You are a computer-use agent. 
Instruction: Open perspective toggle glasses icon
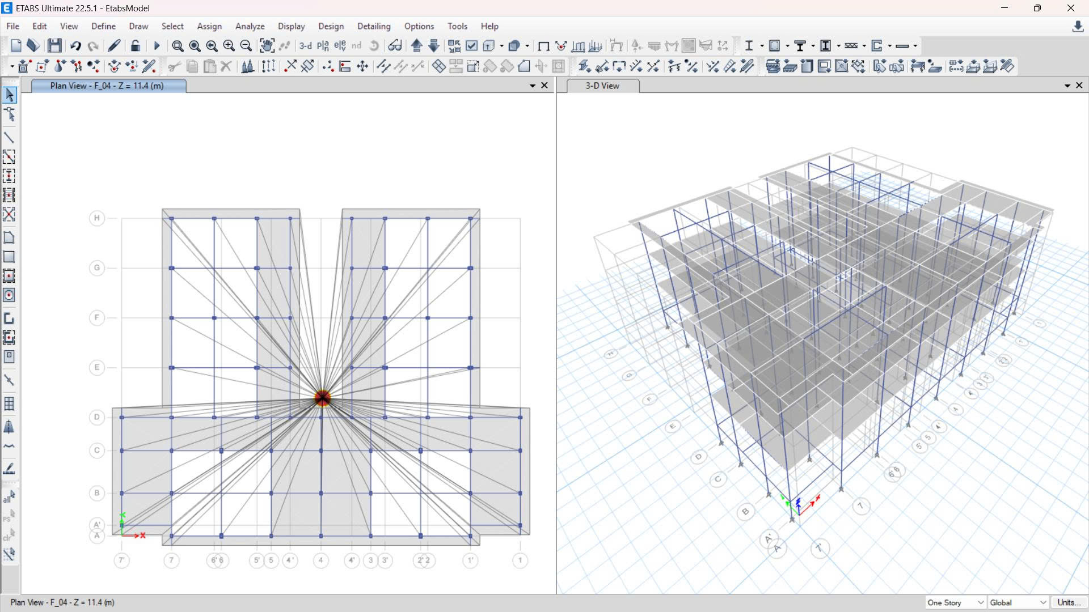[x=395, y=46]
